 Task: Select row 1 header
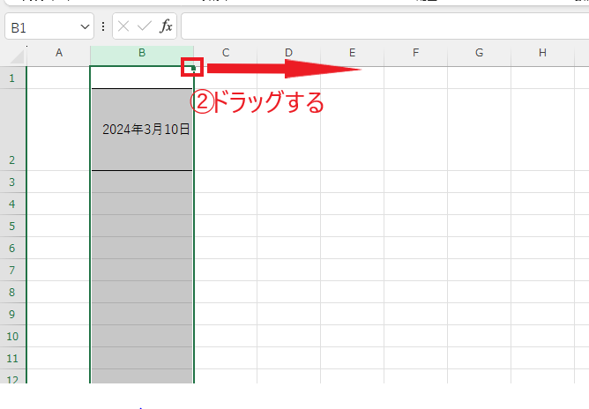point(12,78)
